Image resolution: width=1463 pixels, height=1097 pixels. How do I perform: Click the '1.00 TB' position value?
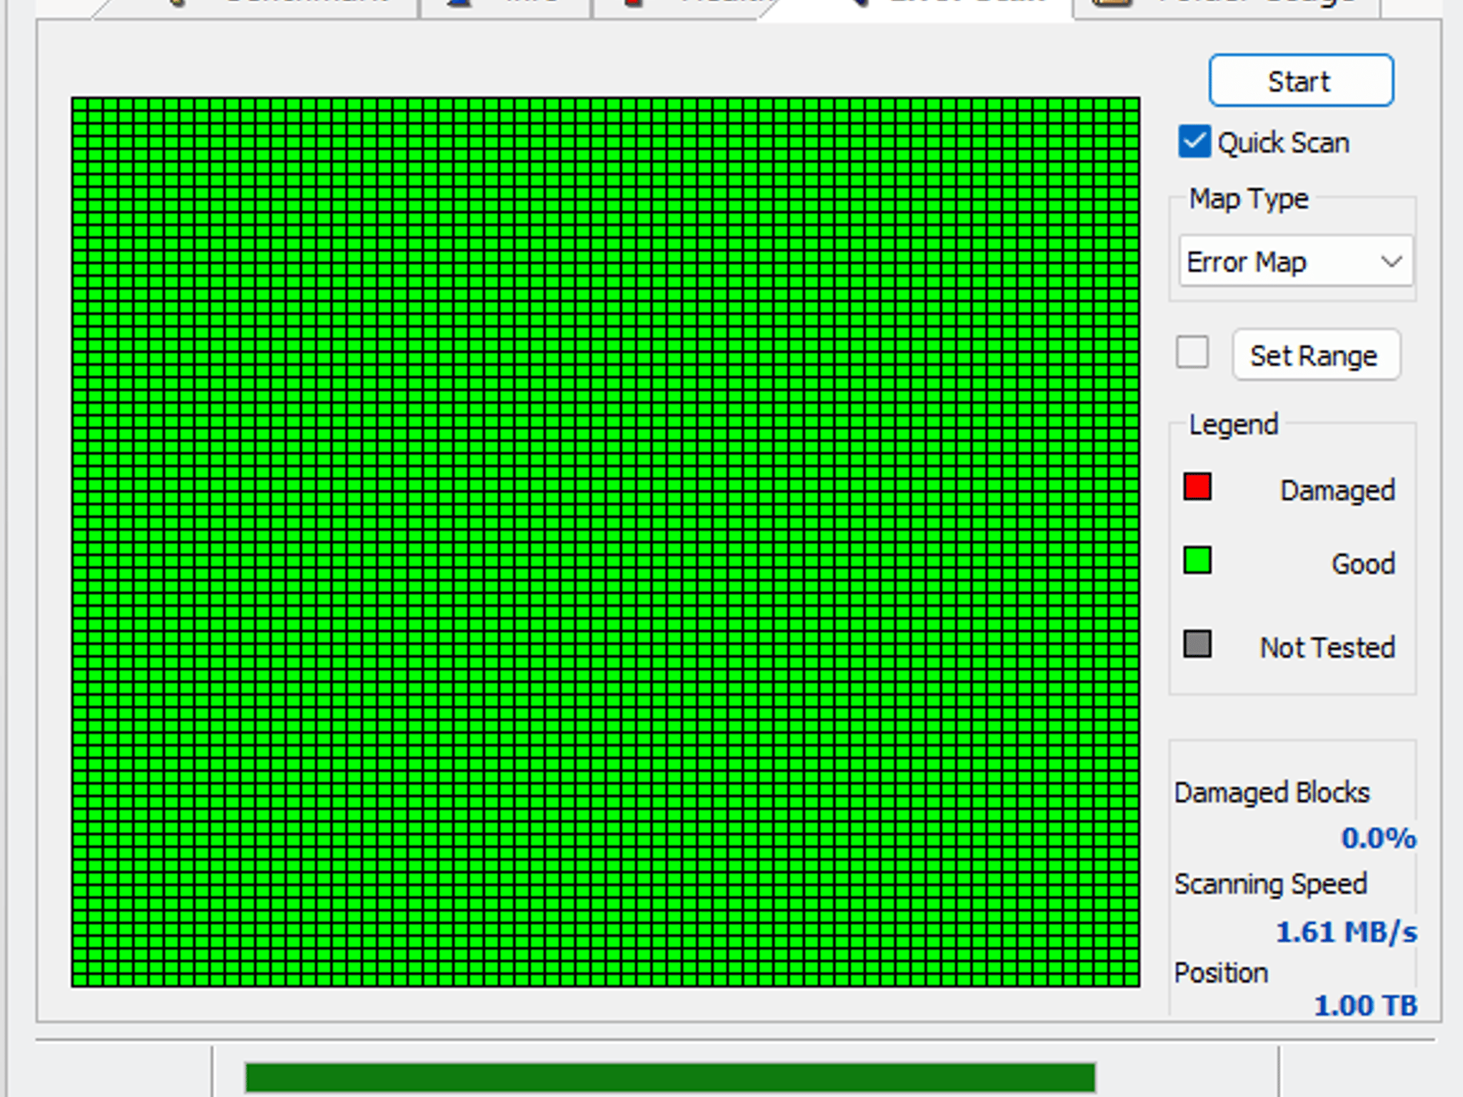point(1365,1005)
